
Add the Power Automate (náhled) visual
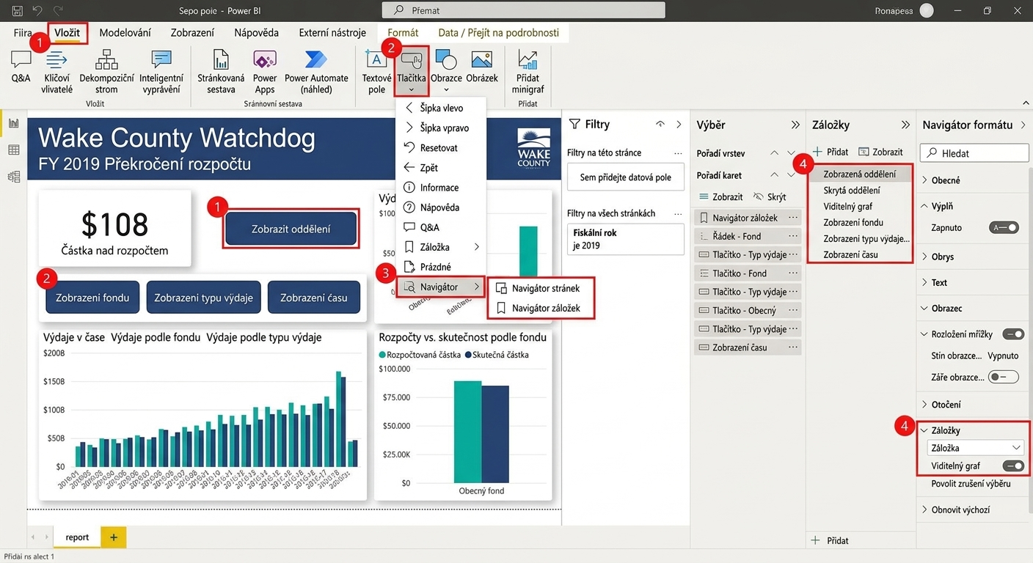[x=316, y=72]
